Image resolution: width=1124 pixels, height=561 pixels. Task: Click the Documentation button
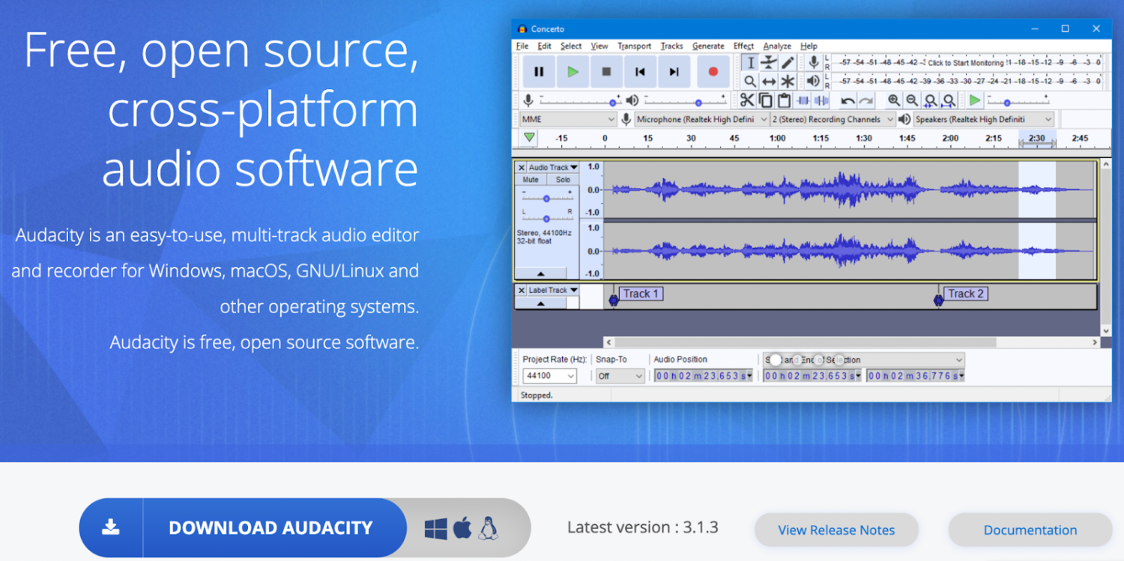1030,530
